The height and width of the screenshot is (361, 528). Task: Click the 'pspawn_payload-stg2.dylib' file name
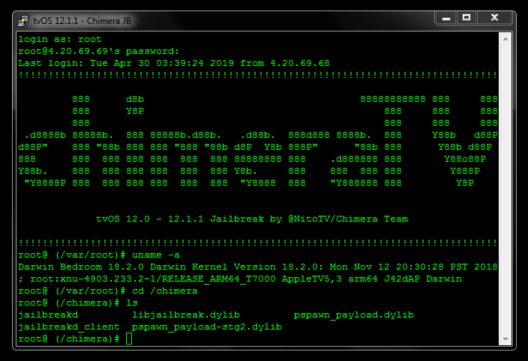[x=207, y=327]
